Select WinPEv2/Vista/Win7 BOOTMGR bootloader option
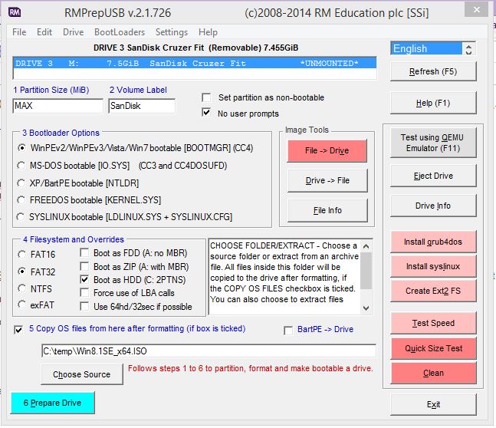Image resolution: width=496 pixels, height=428 pixels. 21,148
